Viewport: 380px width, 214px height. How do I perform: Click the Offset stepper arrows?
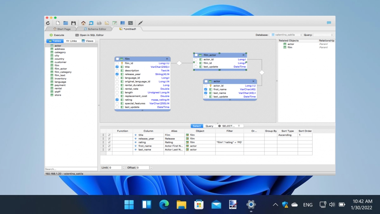[151, 168]
